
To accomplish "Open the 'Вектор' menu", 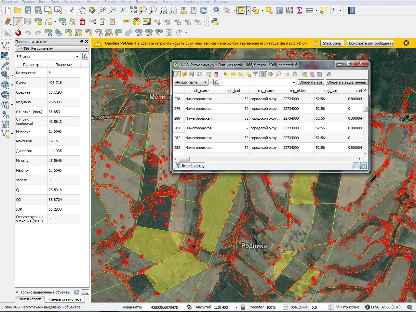I will (110, 2).
